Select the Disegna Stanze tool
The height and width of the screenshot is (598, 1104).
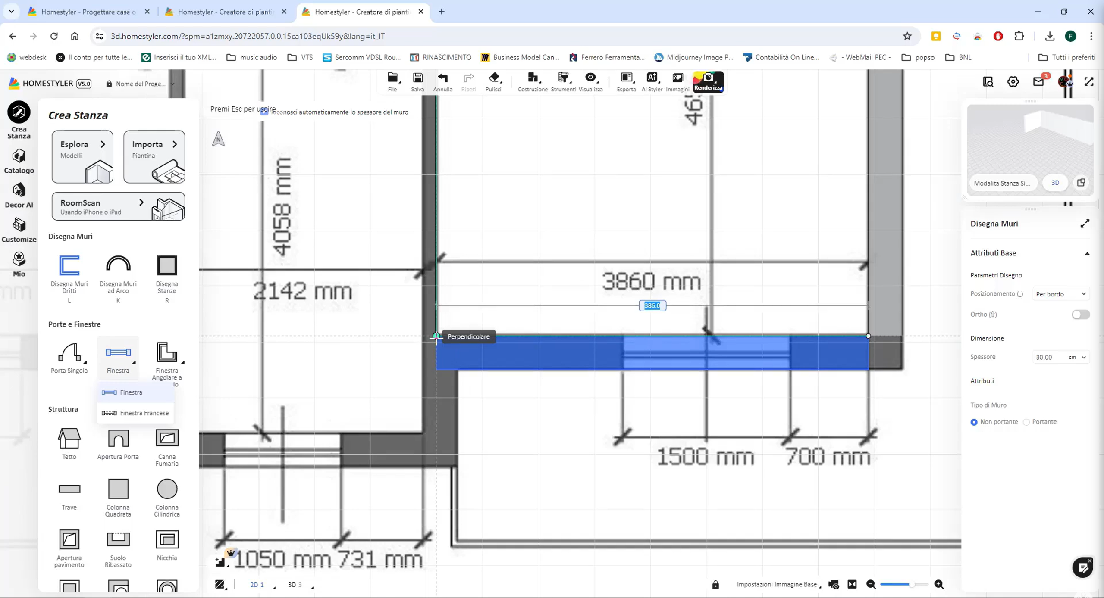click(x=166, y=265)
